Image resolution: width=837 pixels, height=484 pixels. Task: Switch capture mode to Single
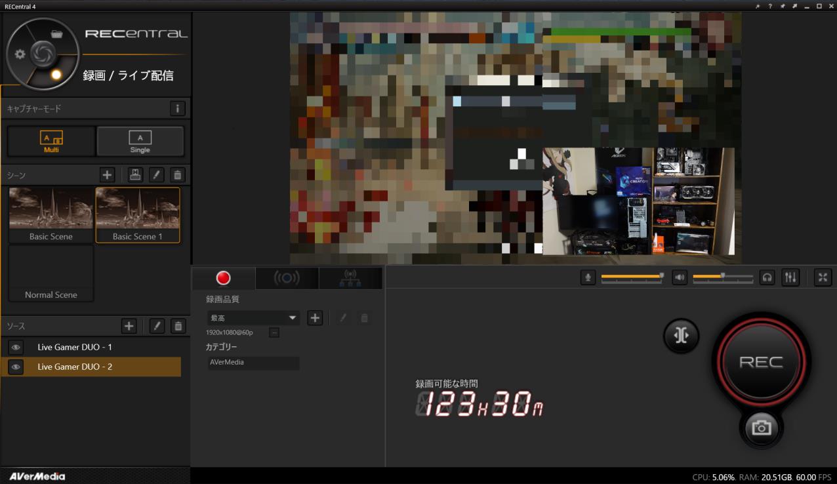pyautogui.click(x=140, y=141)
